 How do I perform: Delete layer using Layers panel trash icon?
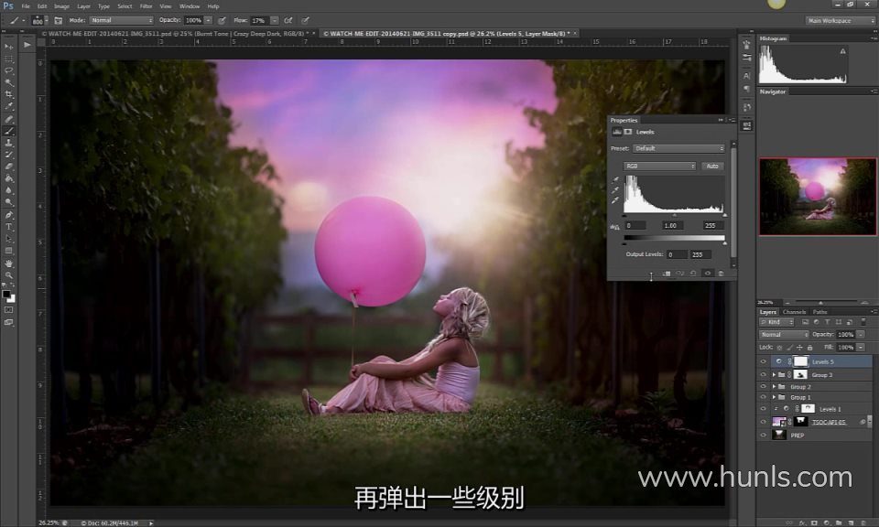coord(863,522)
